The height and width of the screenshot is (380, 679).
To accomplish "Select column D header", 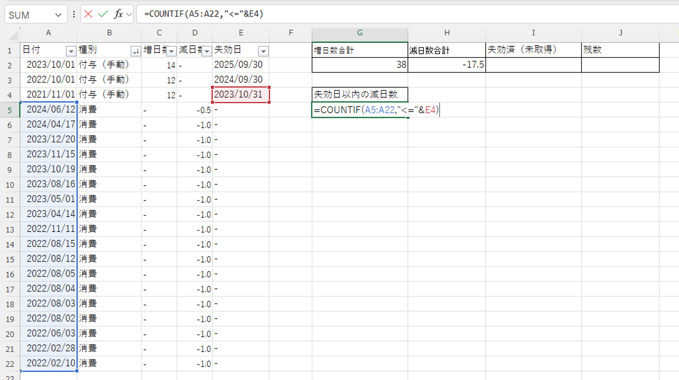I will pyautogui.click(x=195, y=33).
